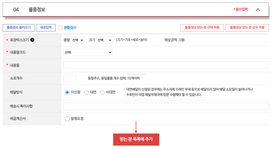Focus the 배송시 특이사항 input field

[x=166, y=106]
